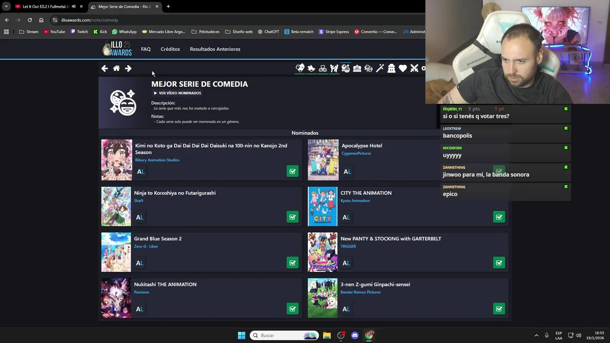Click the Windows taskbar Buscar search box
Viewport: 610px width, 343px height.
click(284, 335)
